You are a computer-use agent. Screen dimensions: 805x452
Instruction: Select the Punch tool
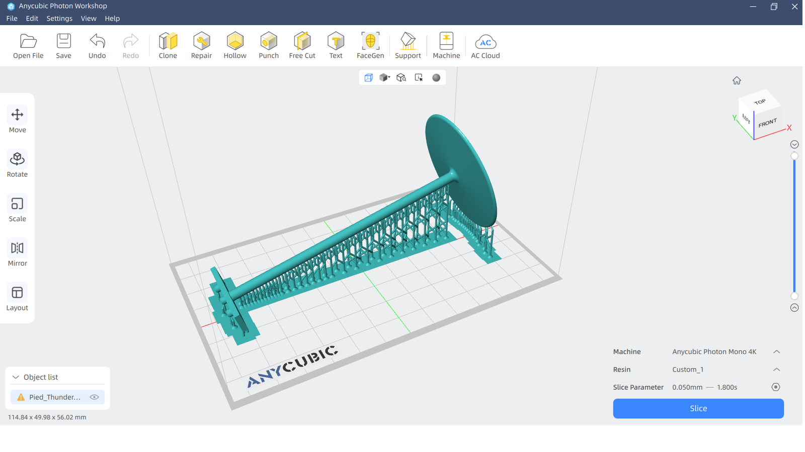click(x=269, y=46)
